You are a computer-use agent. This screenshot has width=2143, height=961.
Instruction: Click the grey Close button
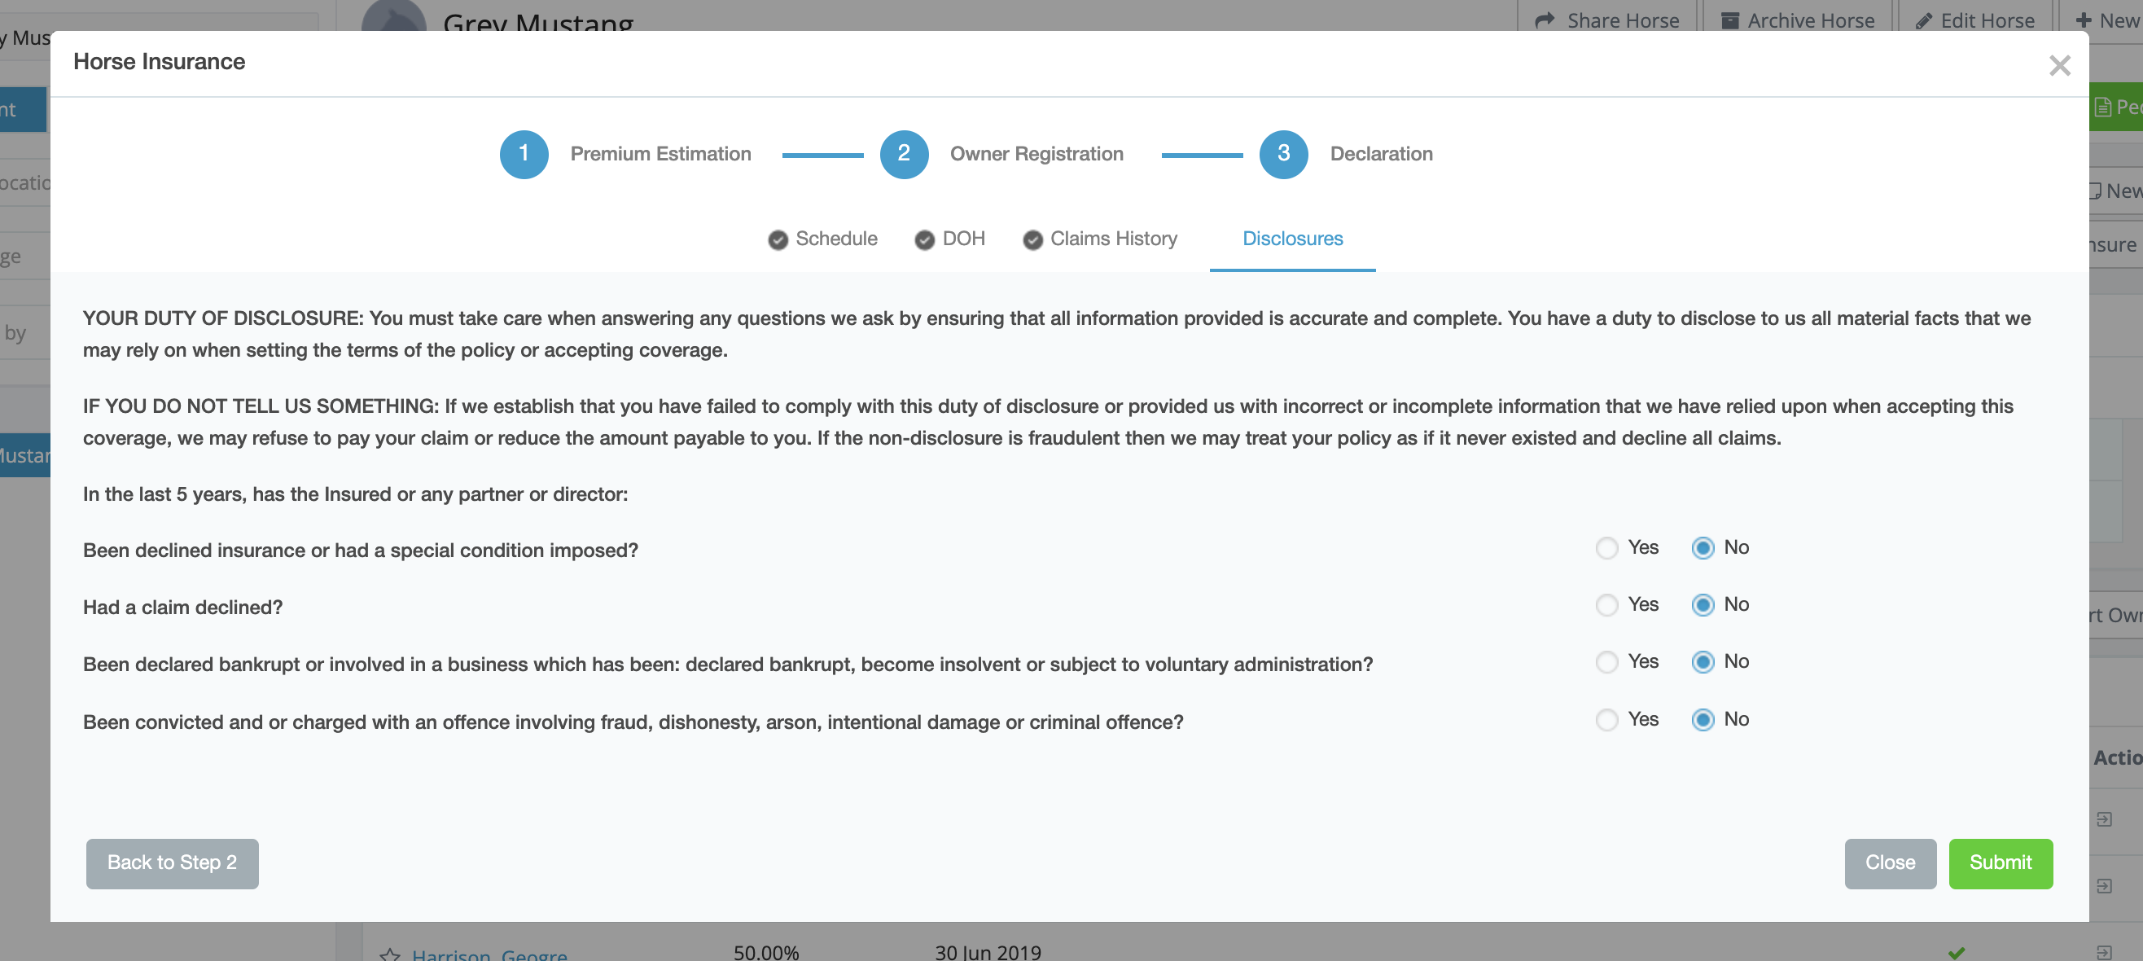click(1889, 862)
